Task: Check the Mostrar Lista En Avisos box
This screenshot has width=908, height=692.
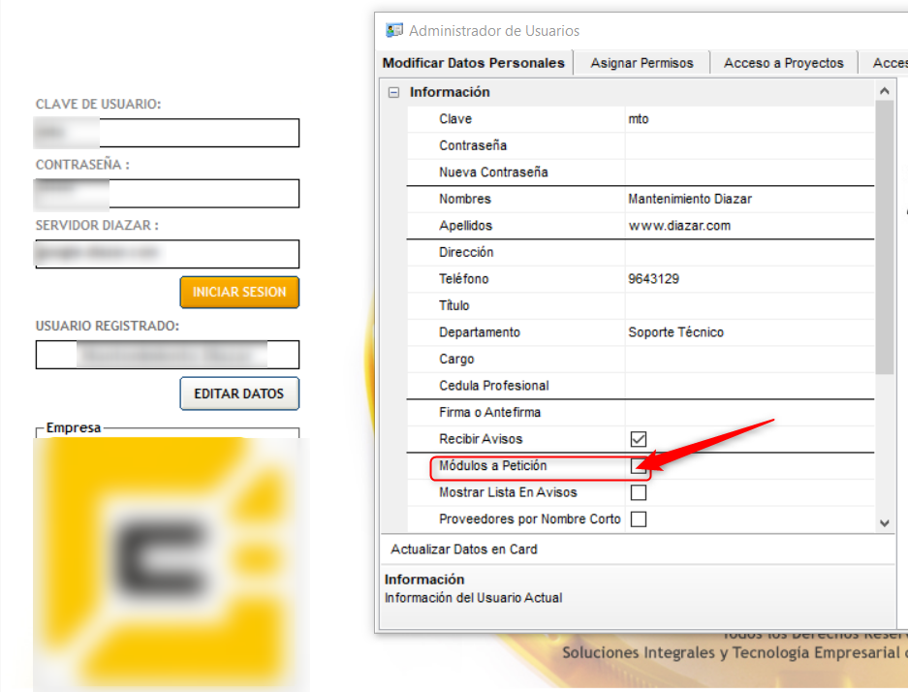Action: 639,492
